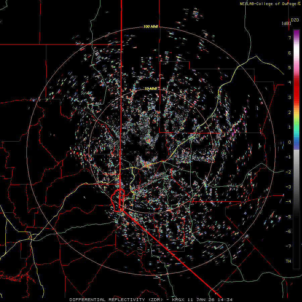Viewport: 302px width, 302px height.
Task: Click the color scale label 2
Action: point(290,112)
